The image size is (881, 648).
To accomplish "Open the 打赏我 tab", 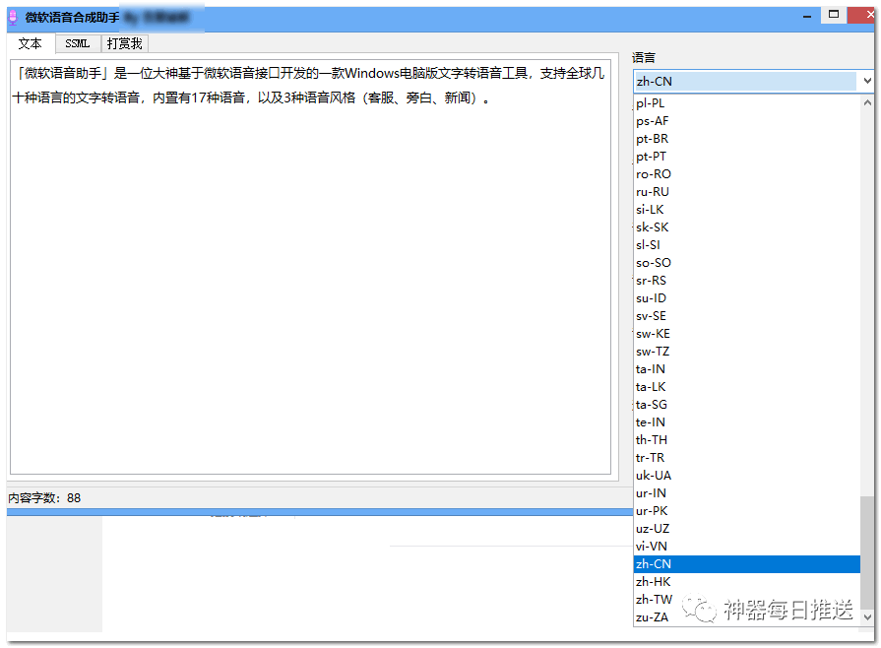I will tap(125, 43).
